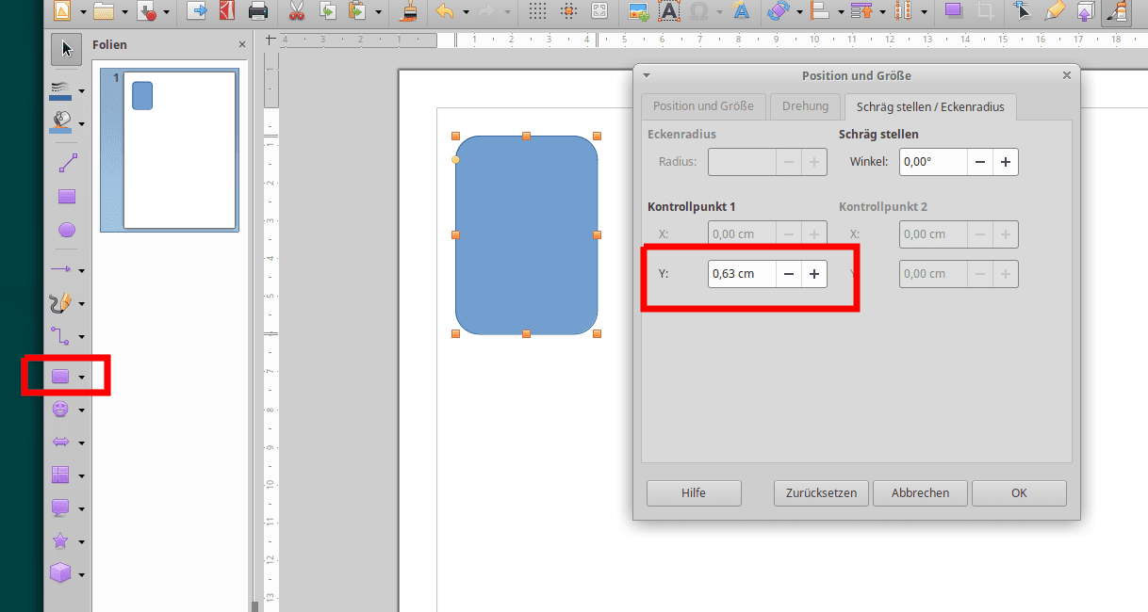Click the Export arrow icon
The width and height of the screenshot is (1148, 612).
197,11
